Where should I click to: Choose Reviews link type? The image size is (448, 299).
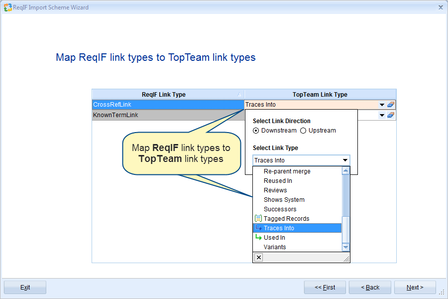(297, 190)
